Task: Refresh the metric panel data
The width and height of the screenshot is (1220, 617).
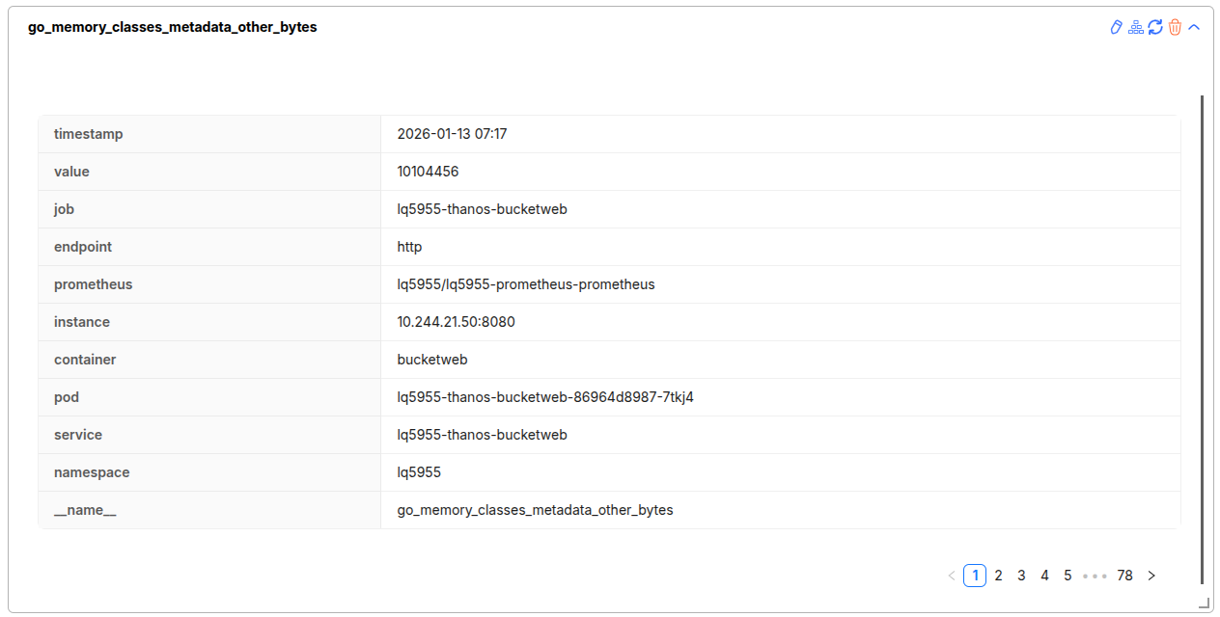Action: point(1155,27)
